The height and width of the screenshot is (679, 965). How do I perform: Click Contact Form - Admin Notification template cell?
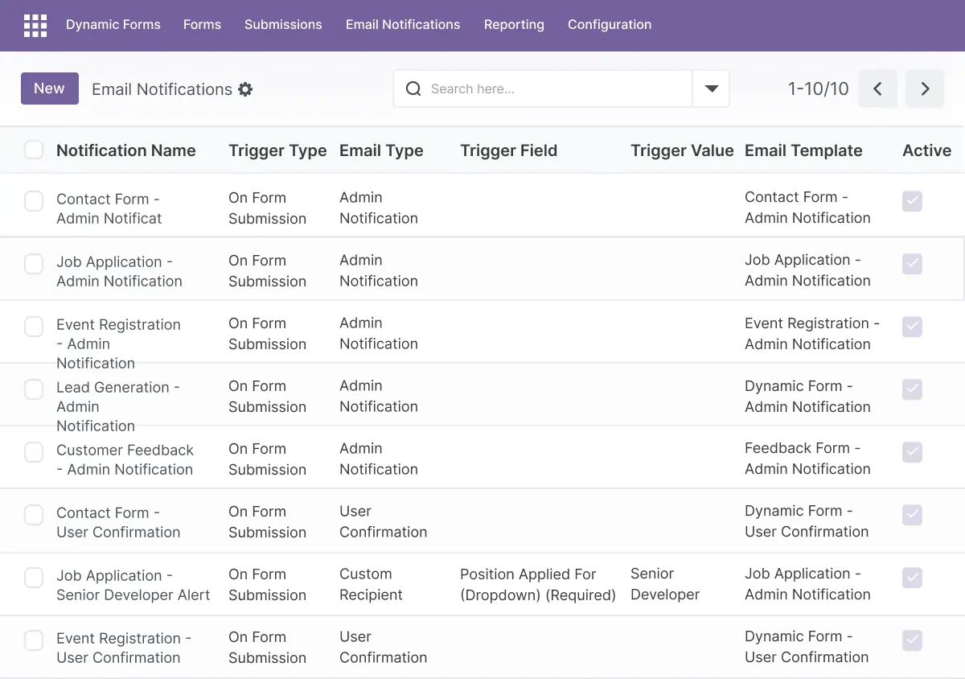[807, 208]
